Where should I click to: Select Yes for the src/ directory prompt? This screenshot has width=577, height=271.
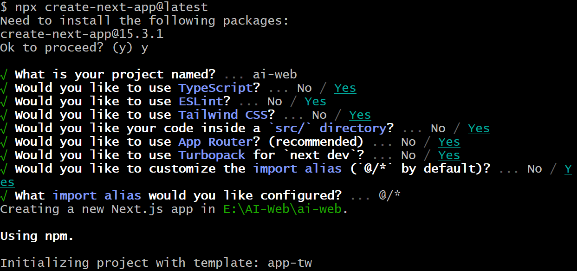(x=479, y=129)
